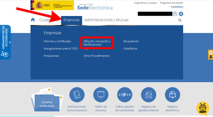
Task: Open the Registro electrónico icon
Action: pos(172,95)
